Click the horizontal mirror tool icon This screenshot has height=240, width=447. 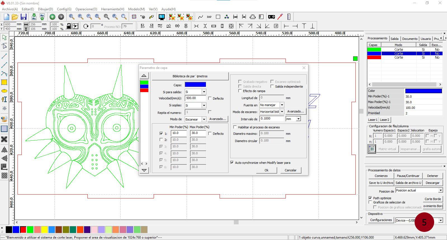4,150
